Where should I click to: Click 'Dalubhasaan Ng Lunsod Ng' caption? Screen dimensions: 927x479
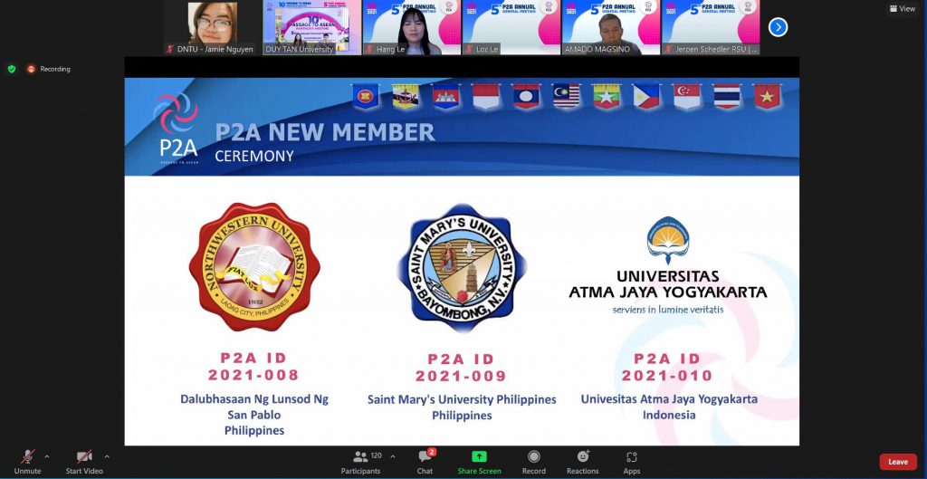(x=254, y=399)
